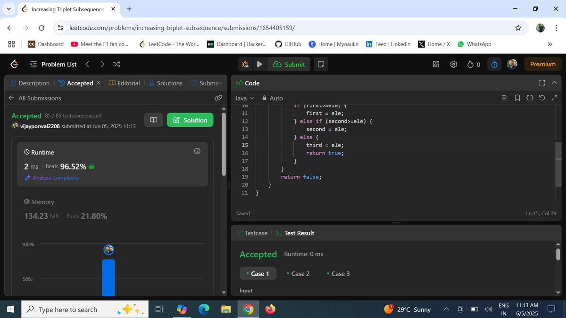This screenshot has width=566, height=318.
Task: Open File Explorer from taskbar
Action: pos(226,310)
